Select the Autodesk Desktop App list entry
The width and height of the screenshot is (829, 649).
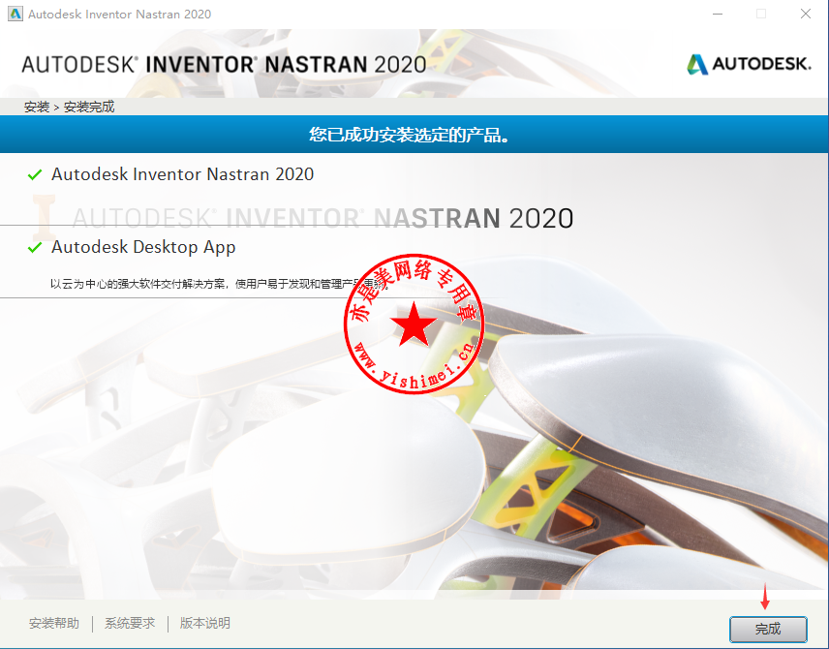[x=143, y=247]
